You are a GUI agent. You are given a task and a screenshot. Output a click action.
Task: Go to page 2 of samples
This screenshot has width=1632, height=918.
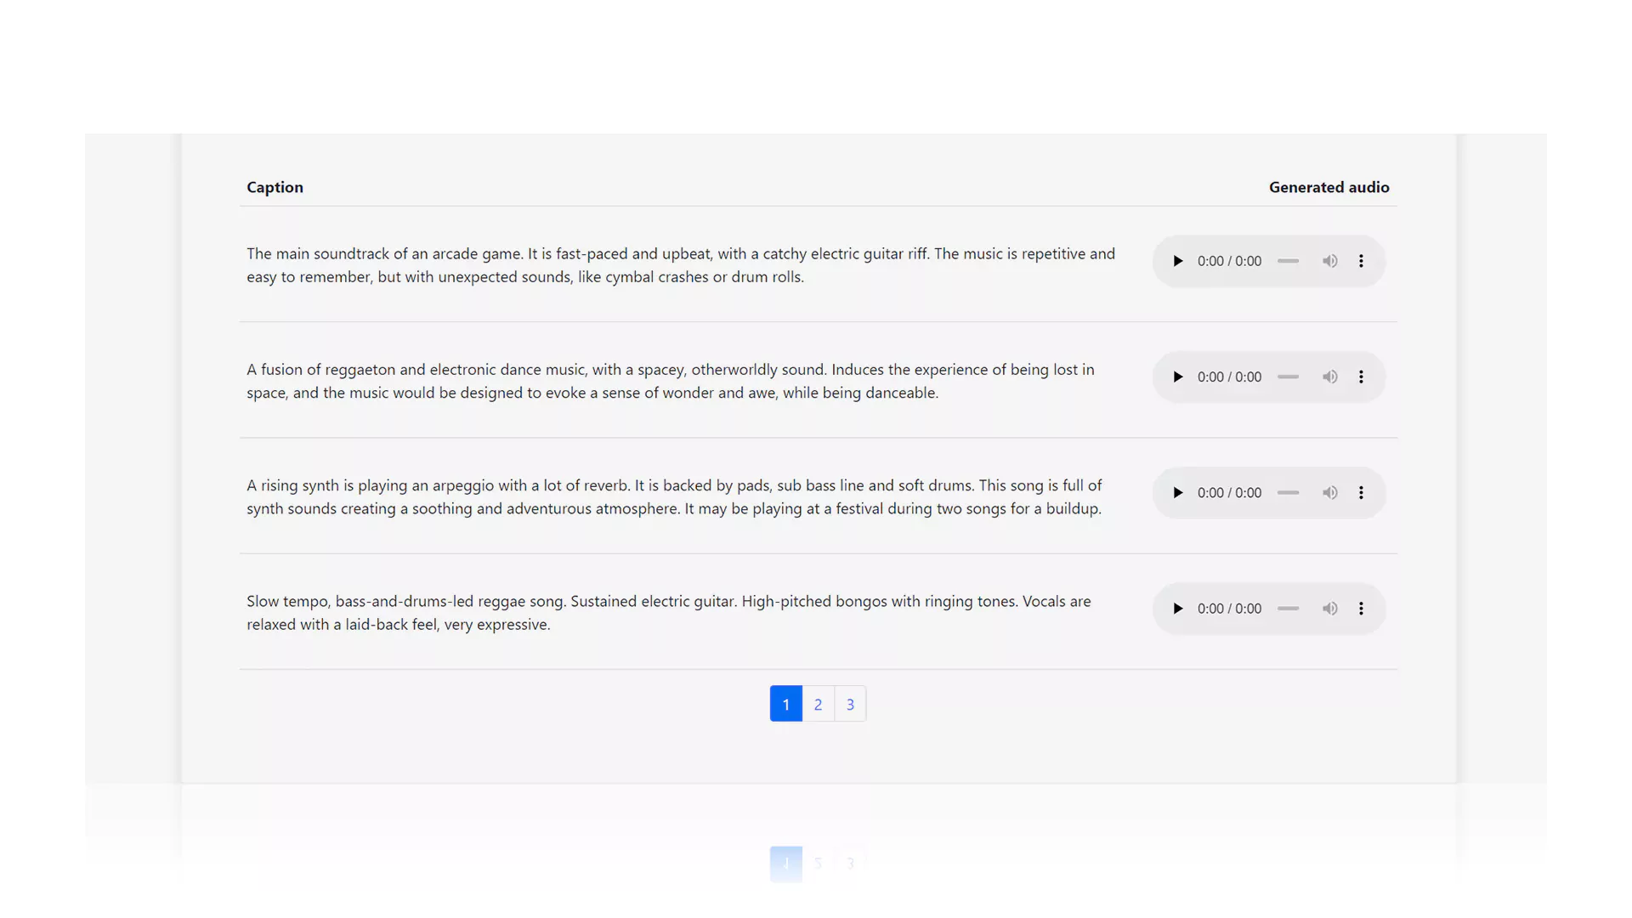(818, 704)
